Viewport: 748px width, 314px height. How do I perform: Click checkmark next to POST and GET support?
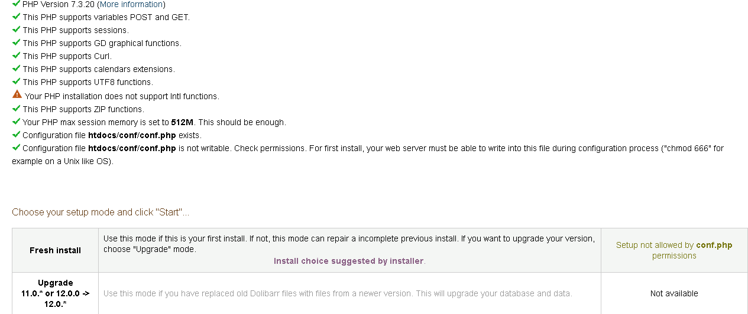pos(16,17)
